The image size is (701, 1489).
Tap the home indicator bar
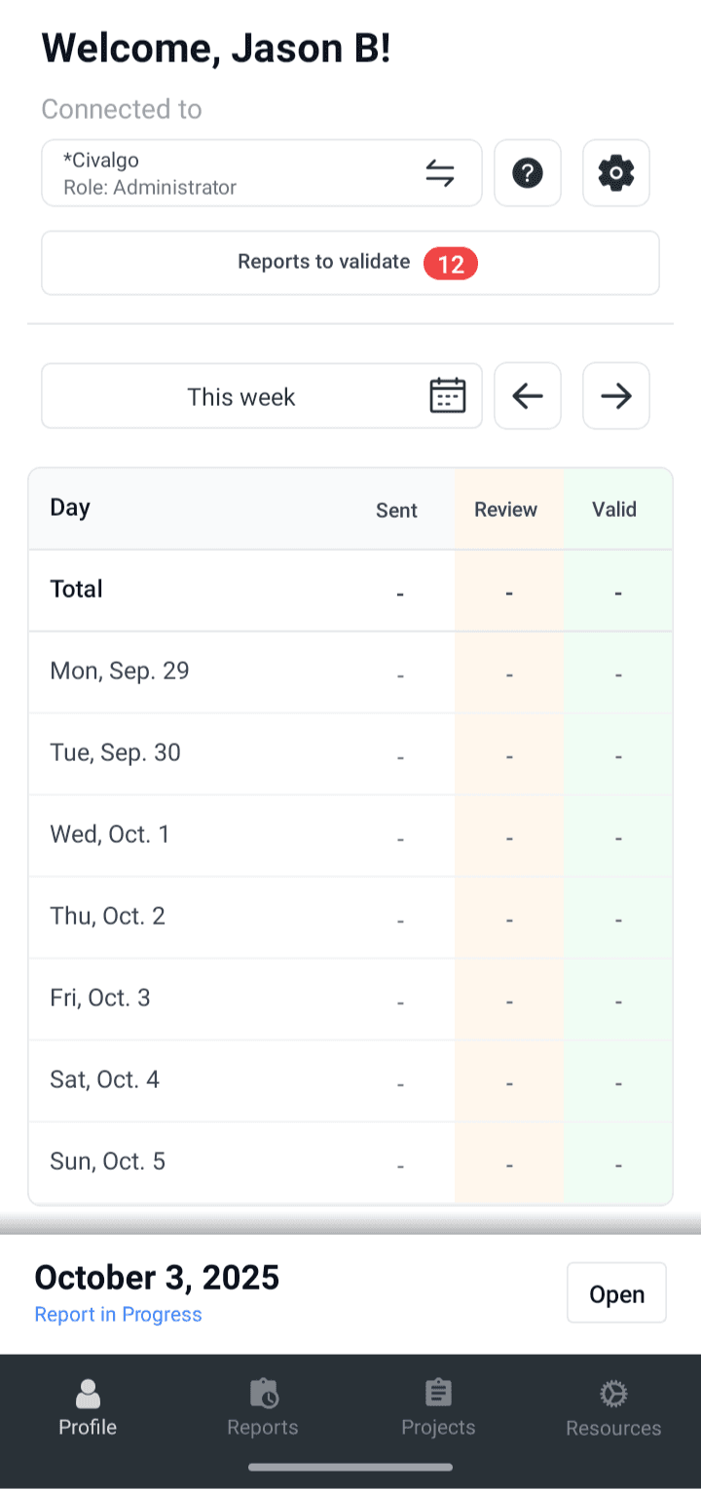pyautogui.click(x=350, y=1467)
